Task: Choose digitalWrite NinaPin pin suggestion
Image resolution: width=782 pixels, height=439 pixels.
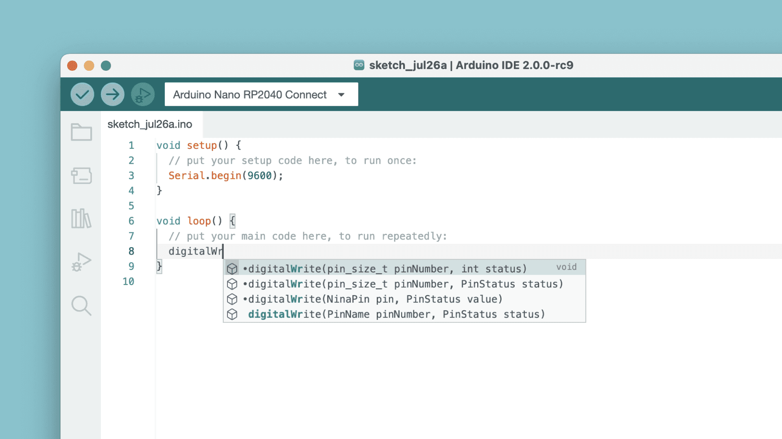Action: coord(374,299)
